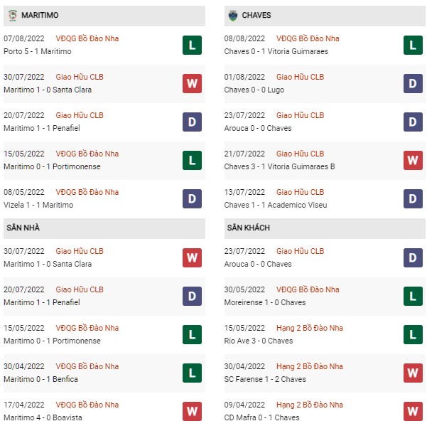Open the Moreirense 1 - 0 Chaves match
Viewport: 427px width, 426px height.
[x=265, y=302]
